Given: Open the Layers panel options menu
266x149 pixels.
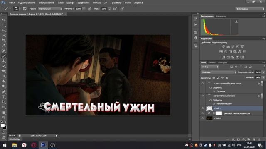Looking at the screenshot, I should [x=264, y=62].
